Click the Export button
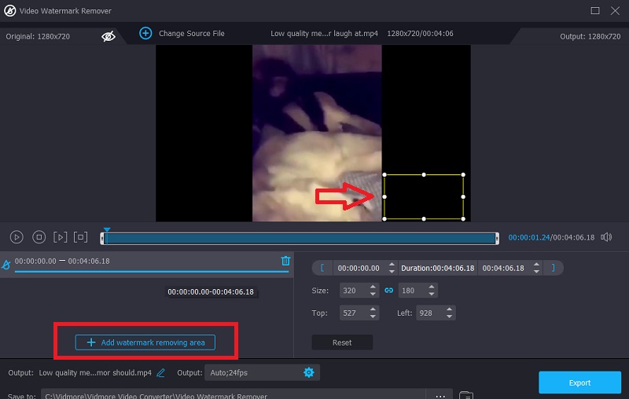This screenshot has height=399, width=629. pos(579,383)
